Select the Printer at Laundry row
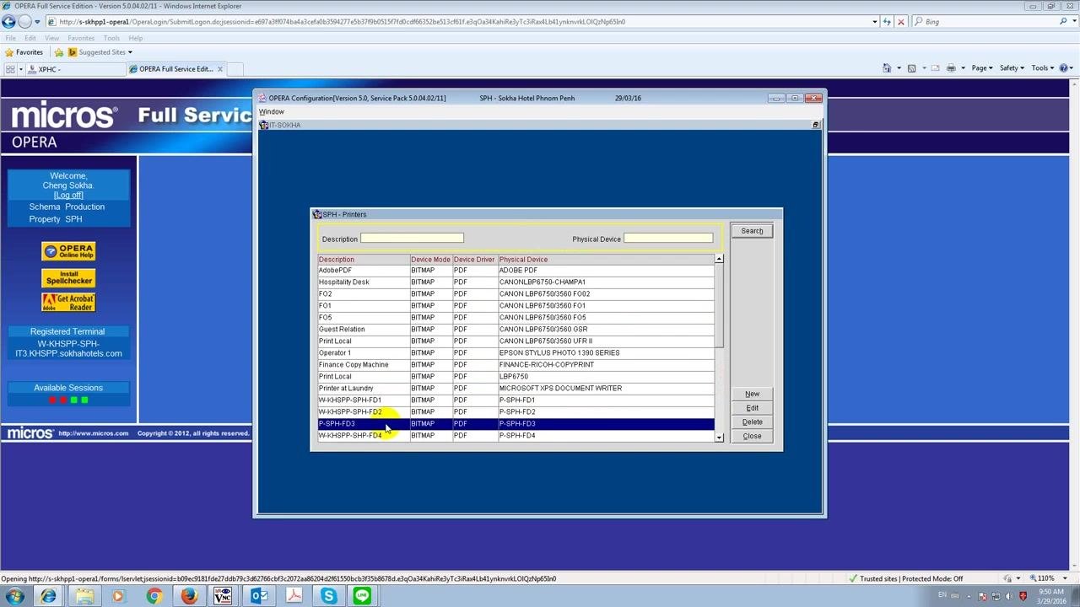This screenshot has width=1080, height=607. (x=516, y=389)
